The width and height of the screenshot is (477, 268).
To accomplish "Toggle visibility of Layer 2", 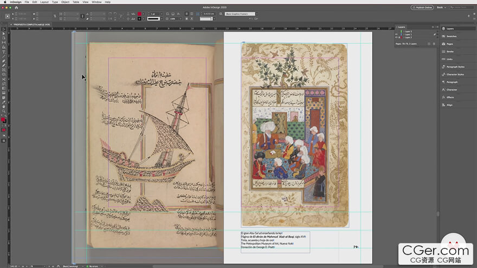I will (396, 37).
